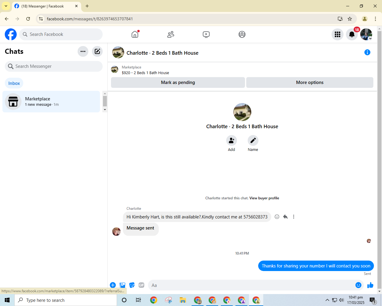Click the large circular house profile photo
Image resolution: width=382 pixels, height=306 pixels.
point(242,112)
